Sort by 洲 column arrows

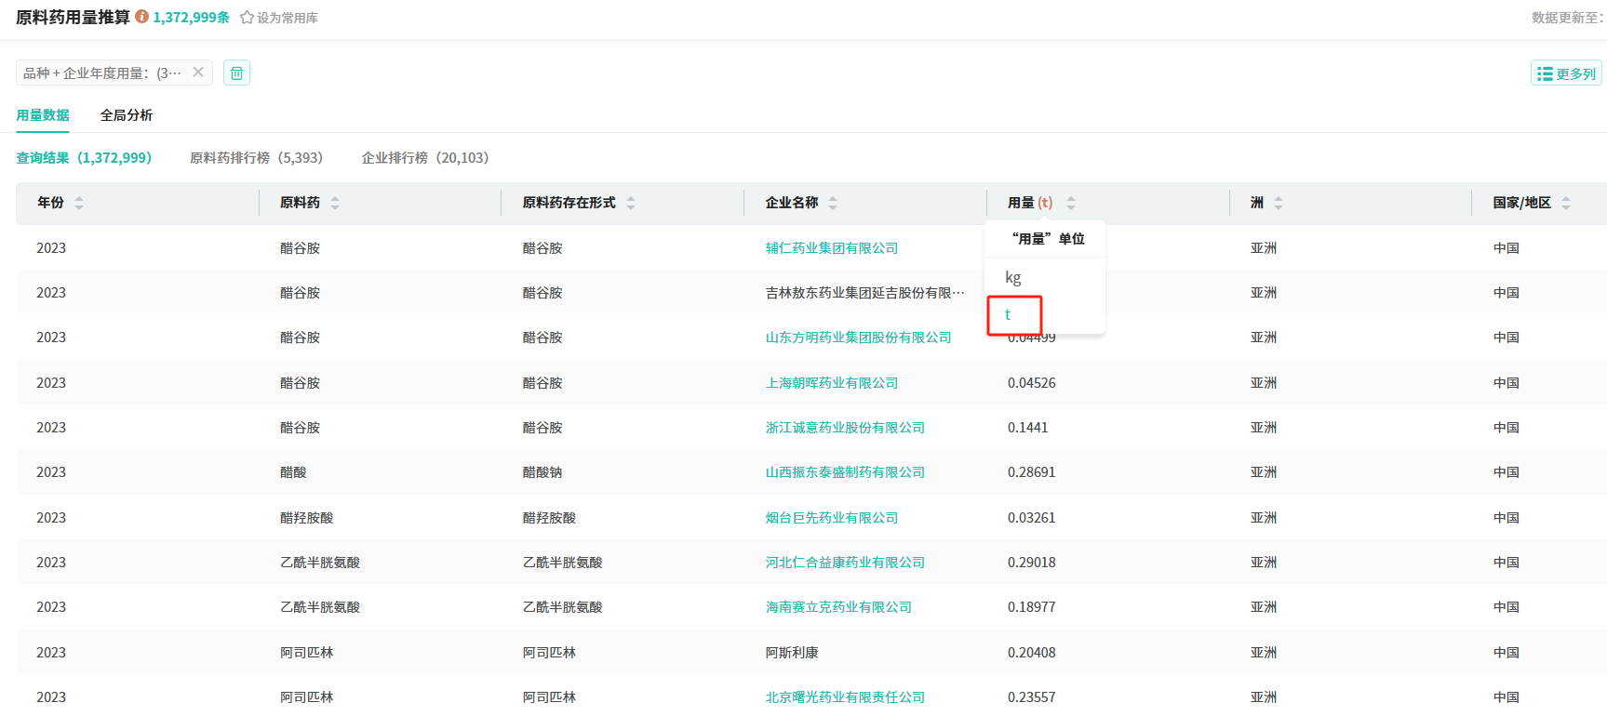pyautogui.click(x=1279, y=203)
